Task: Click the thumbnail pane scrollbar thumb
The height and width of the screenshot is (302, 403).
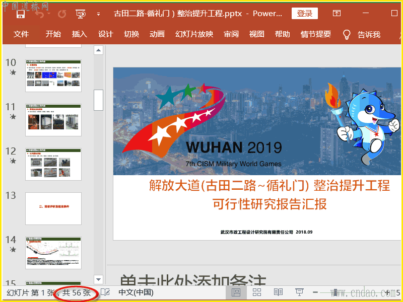Action: [98, 100]
